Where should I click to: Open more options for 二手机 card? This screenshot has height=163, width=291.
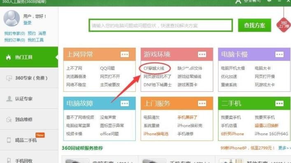[x=279, y=103]
